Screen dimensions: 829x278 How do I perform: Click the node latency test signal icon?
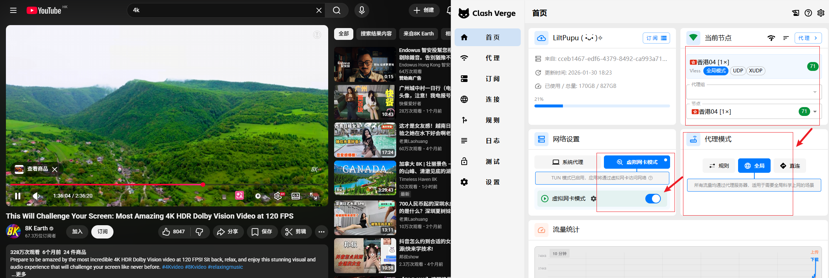coord(771,38)
